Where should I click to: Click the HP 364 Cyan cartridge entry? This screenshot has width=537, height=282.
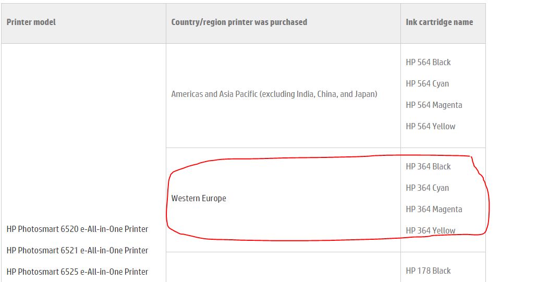[x=427, y=188]
